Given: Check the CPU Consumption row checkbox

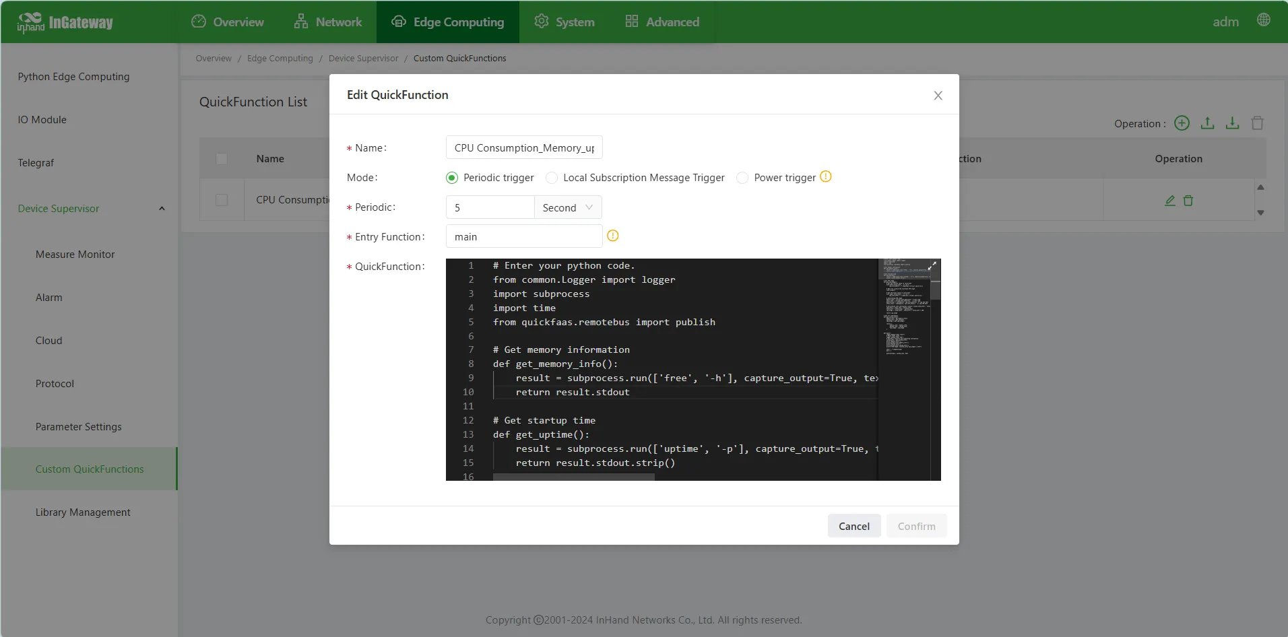Looking at the screenshot, I should click(221, 200).
